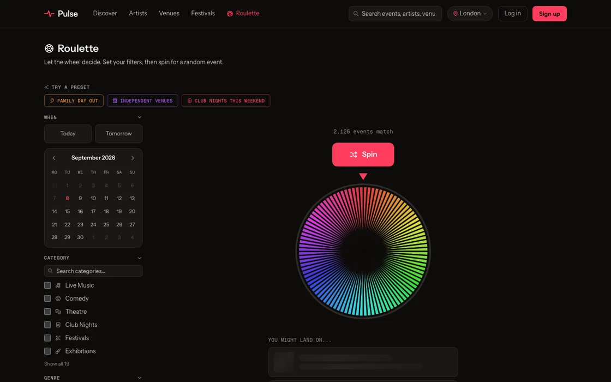Open the Discover nav item

pyautogui.click(x=105, y=13)
